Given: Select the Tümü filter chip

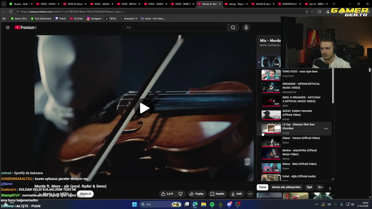Looking at the screenshot, I should click(x=262, y=187).
